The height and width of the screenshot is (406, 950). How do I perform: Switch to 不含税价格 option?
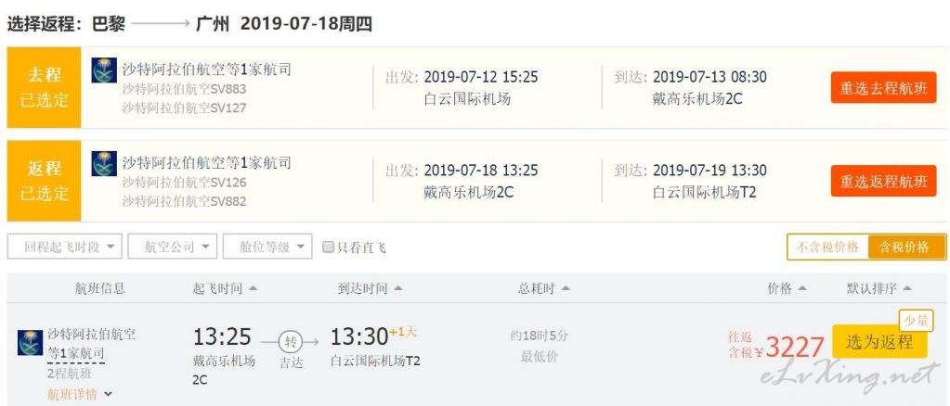(827, 247)
